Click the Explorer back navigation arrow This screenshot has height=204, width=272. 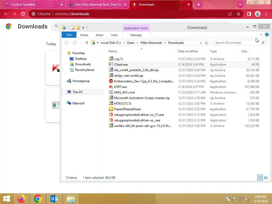(x=67, y=43)
